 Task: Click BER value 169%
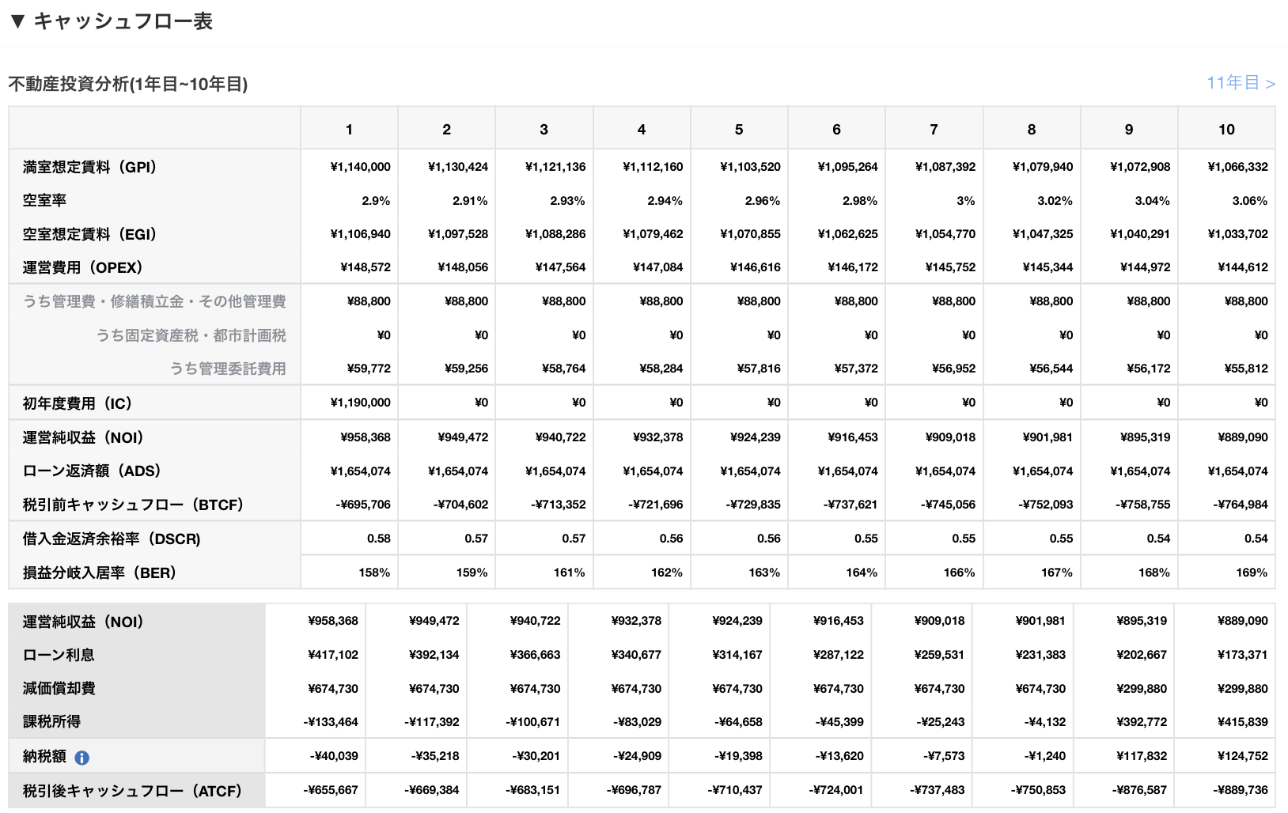pyautogui.click(x=1252, y=573)
